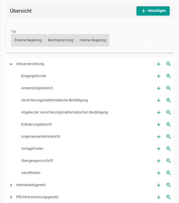Screen dimensions: 179x203
Task: Toggle the Externe Regelung type filter
Action: pos(28,40)
